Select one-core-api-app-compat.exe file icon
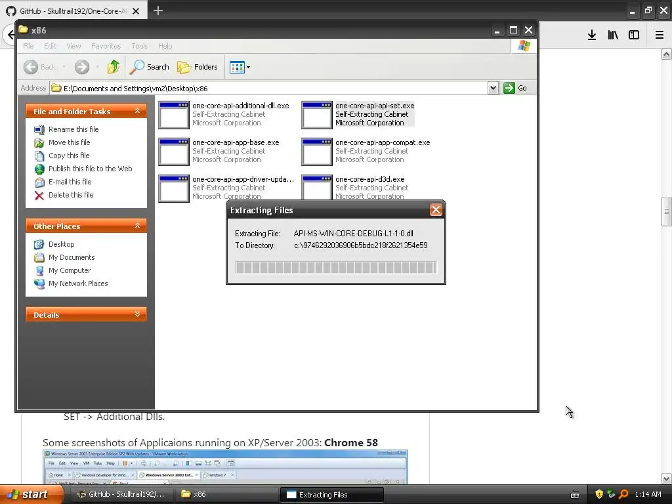 tap(317, 152)
